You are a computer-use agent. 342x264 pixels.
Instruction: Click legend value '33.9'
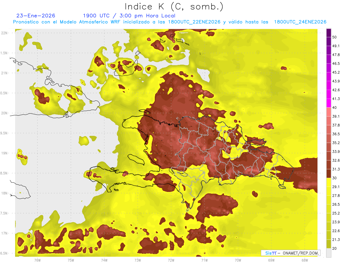click(x=336, y=152)
